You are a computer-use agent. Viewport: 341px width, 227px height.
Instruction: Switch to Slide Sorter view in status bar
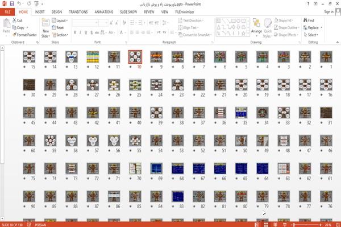pos(266,225)
